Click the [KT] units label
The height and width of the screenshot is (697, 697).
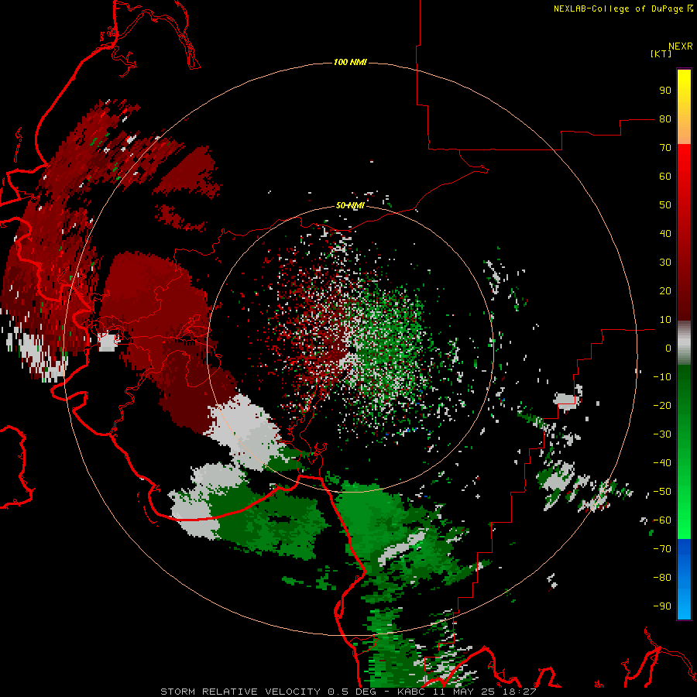pos(661,53)
